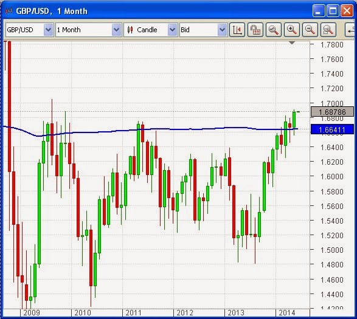Click the 2012 year label on time axis
Viewport: 357px width, 319px height.
(185, 313)
